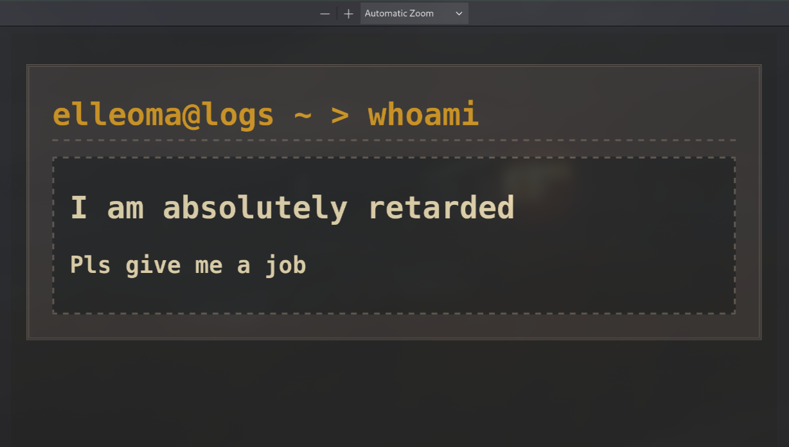Viewport: 789px width, 447px height.
Task: Click the ">" prompt arrow symbol
Action: click(340, 115)
